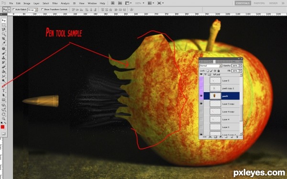The height and width of the screenshot is (179, 287).
Task: Click the Create new group icon
Action: click(x=226, y=137)
